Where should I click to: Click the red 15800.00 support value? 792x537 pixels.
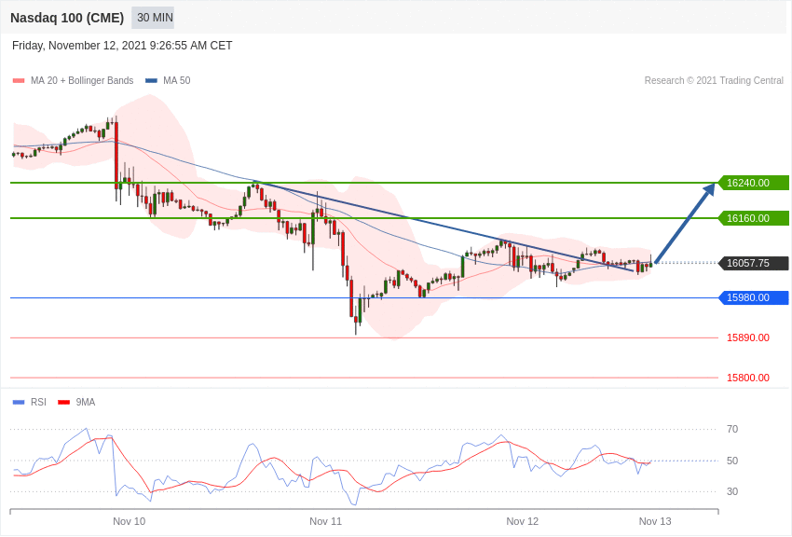coord(748,378)
